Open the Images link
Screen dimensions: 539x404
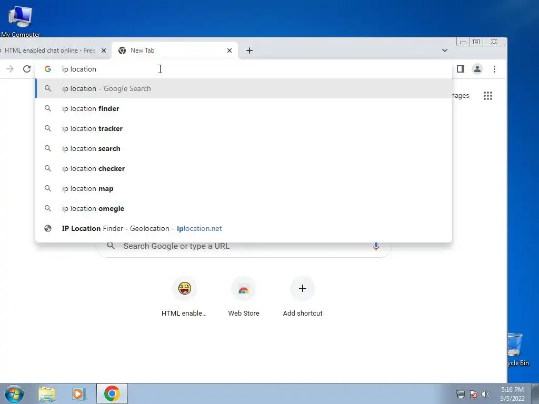tap(461, 96)
